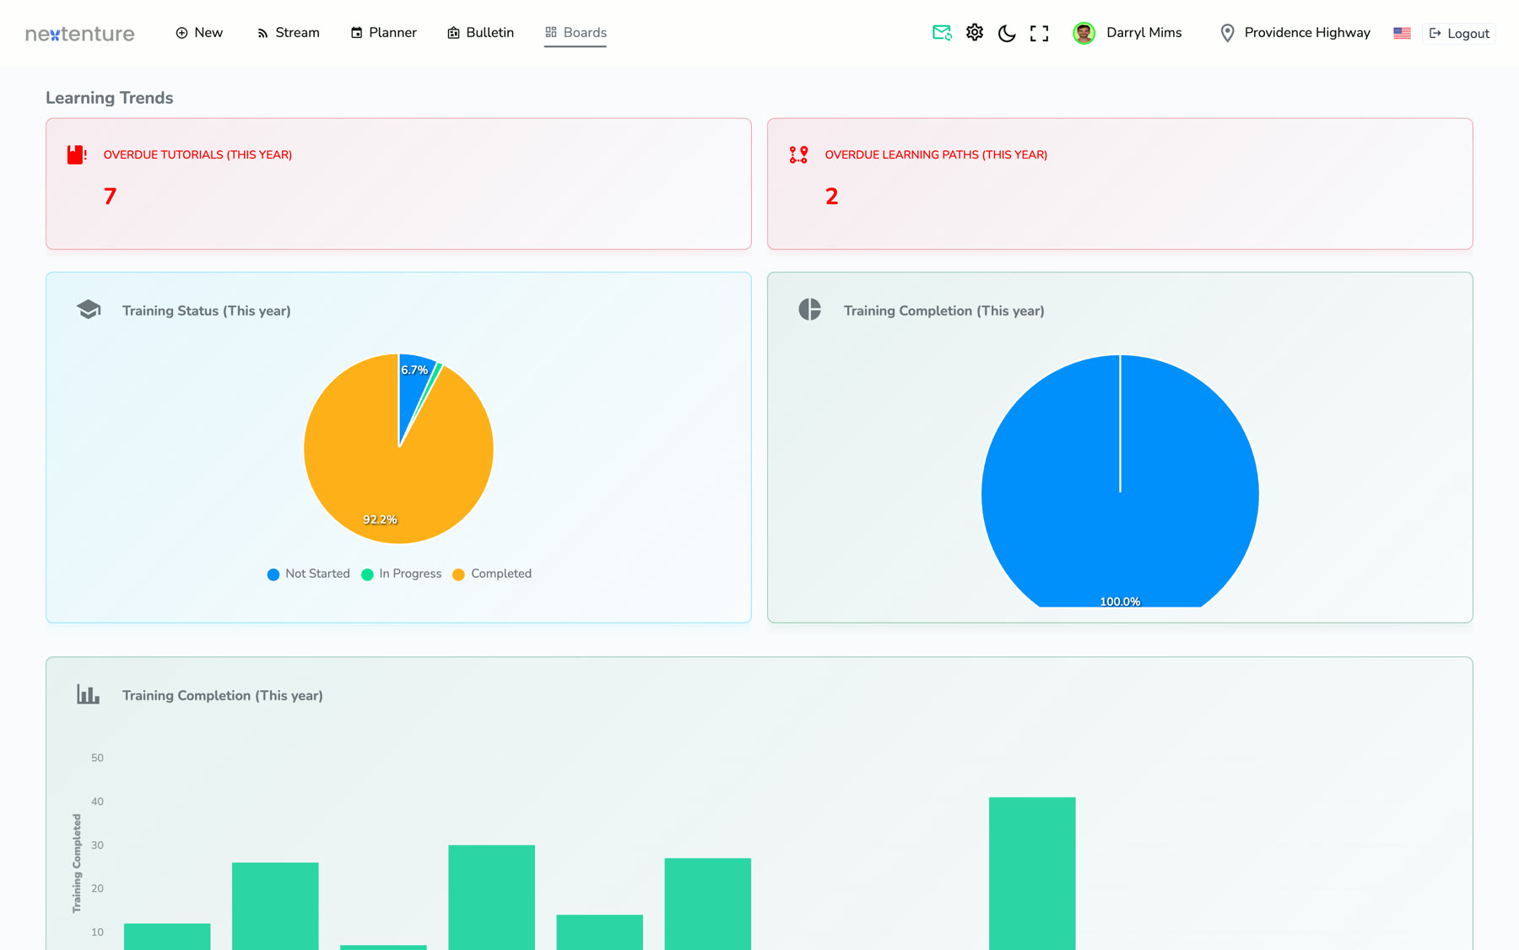Toggle In Progress legend item

point(401,574)
